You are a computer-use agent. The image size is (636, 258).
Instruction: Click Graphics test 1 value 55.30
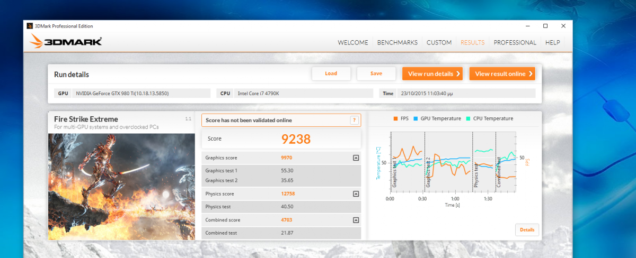[x=287, y=170]
